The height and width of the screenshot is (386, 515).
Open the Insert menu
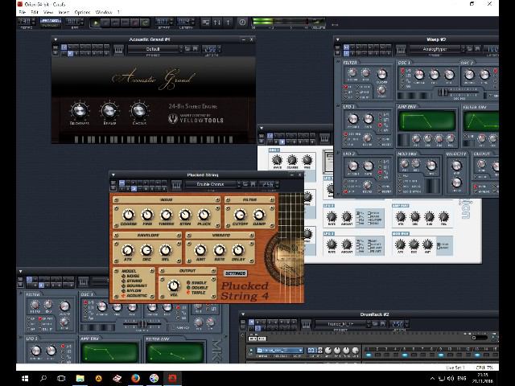64,12
